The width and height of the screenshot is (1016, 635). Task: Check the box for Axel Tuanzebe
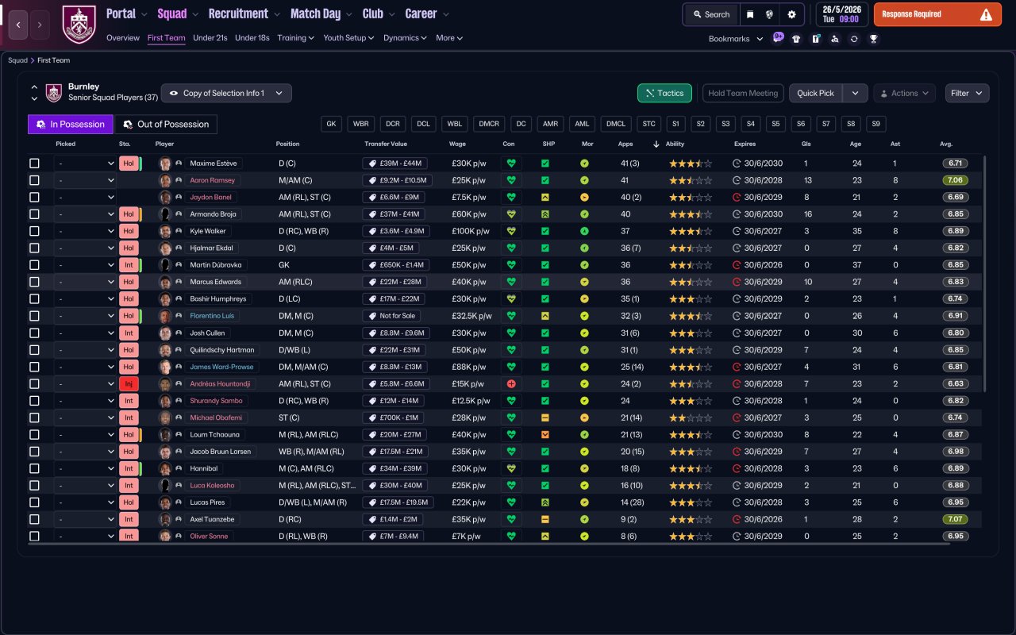pos(34,519)
